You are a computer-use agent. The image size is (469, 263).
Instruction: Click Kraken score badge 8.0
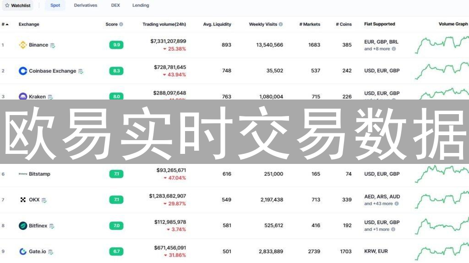[x=116, y=96]
